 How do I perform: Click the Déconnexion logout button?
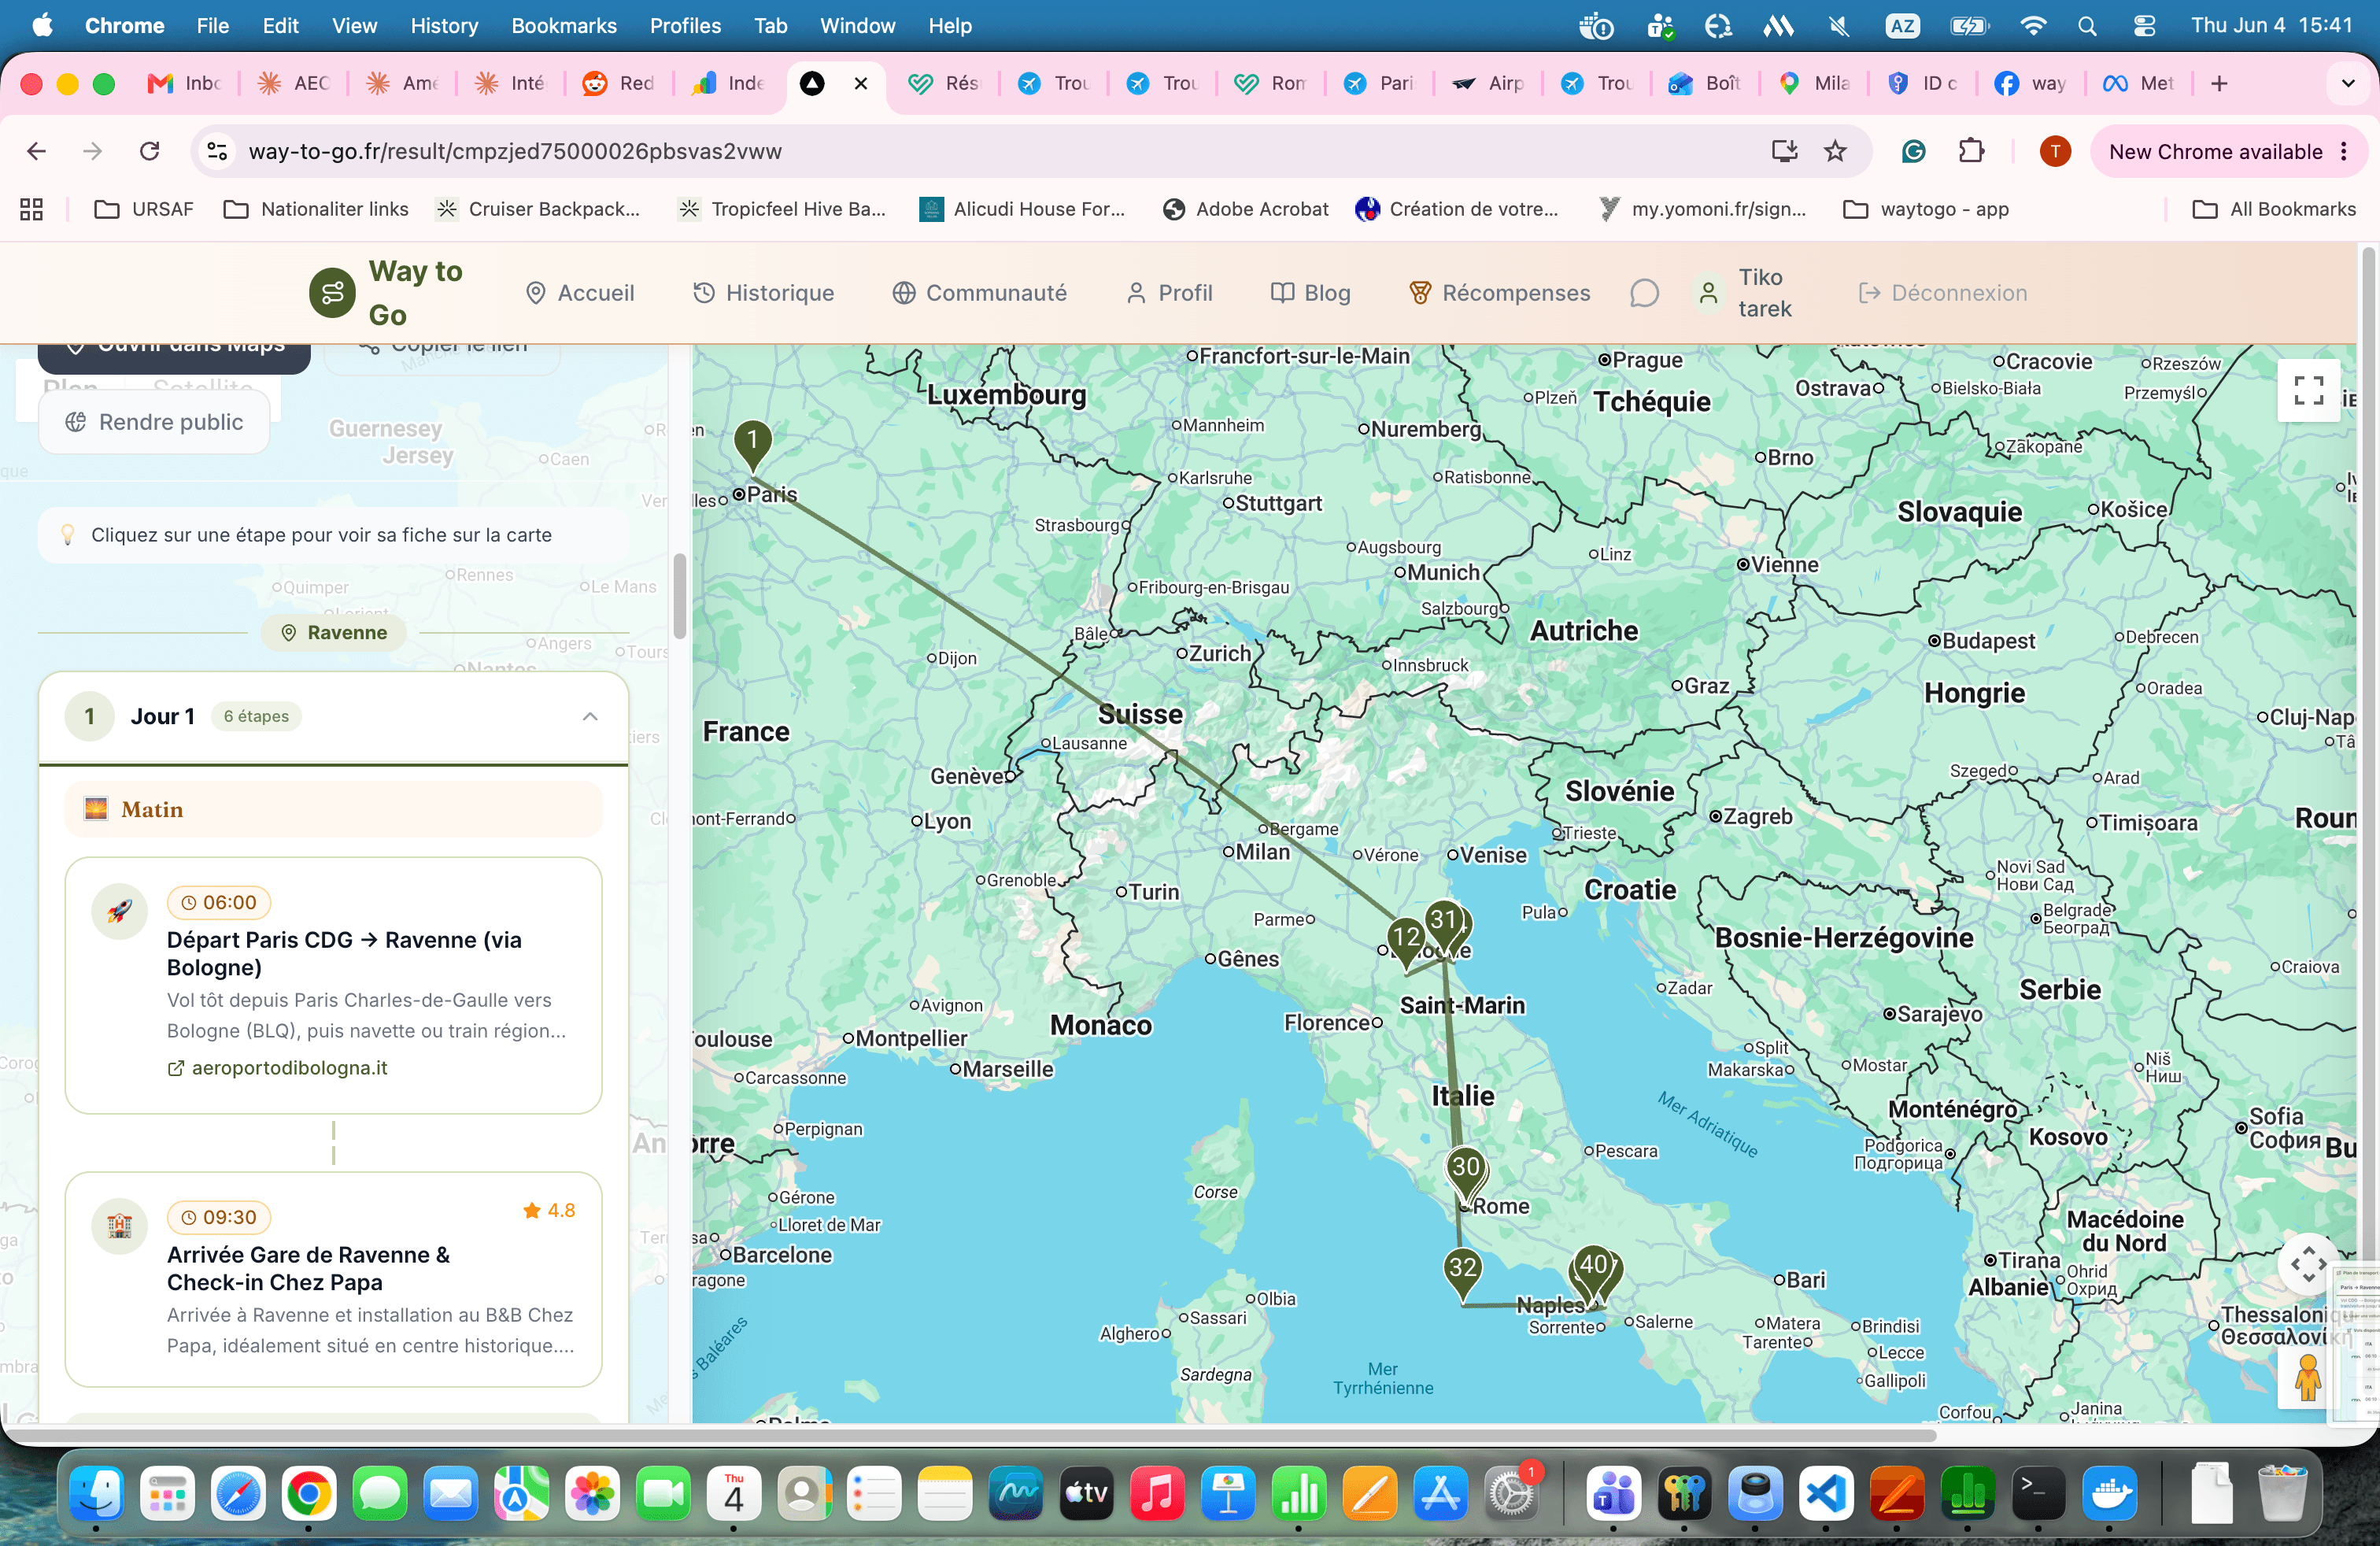tap(1943, 293)
